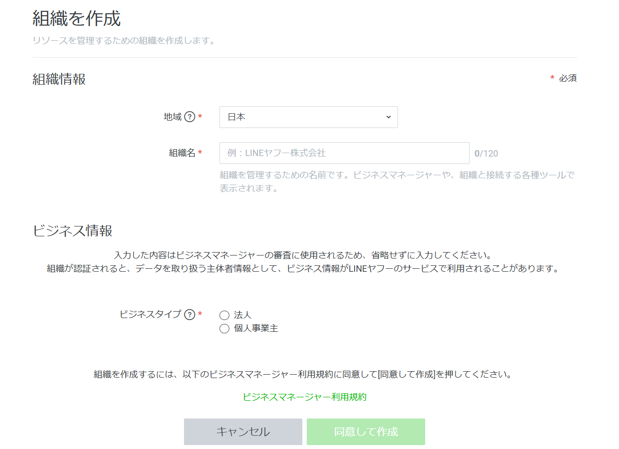
Task: Click the ビジネス情報 section heading
Action: pyautogui.click(x=73, y=230)
